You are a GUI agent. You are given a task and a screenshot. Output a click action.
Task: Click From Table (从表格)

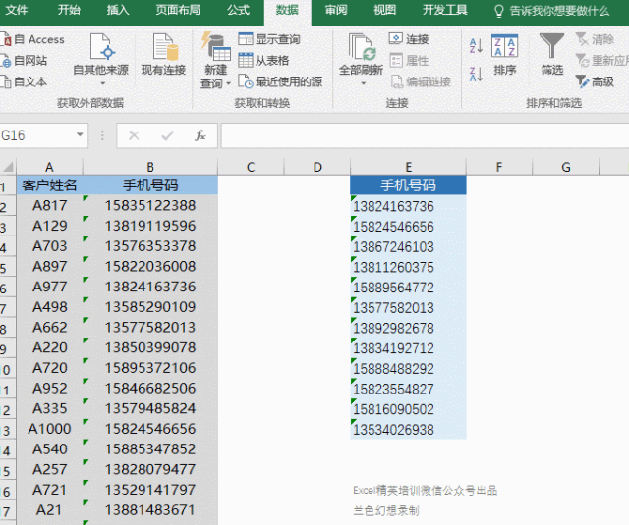point(263,61)
